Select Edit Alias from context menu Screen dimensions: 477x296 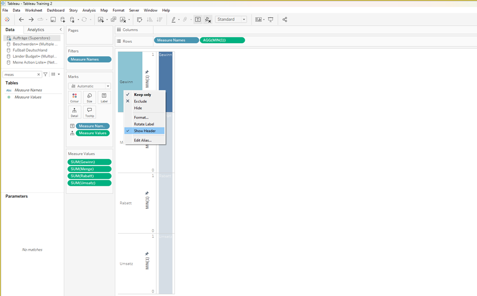click(142, 140)
